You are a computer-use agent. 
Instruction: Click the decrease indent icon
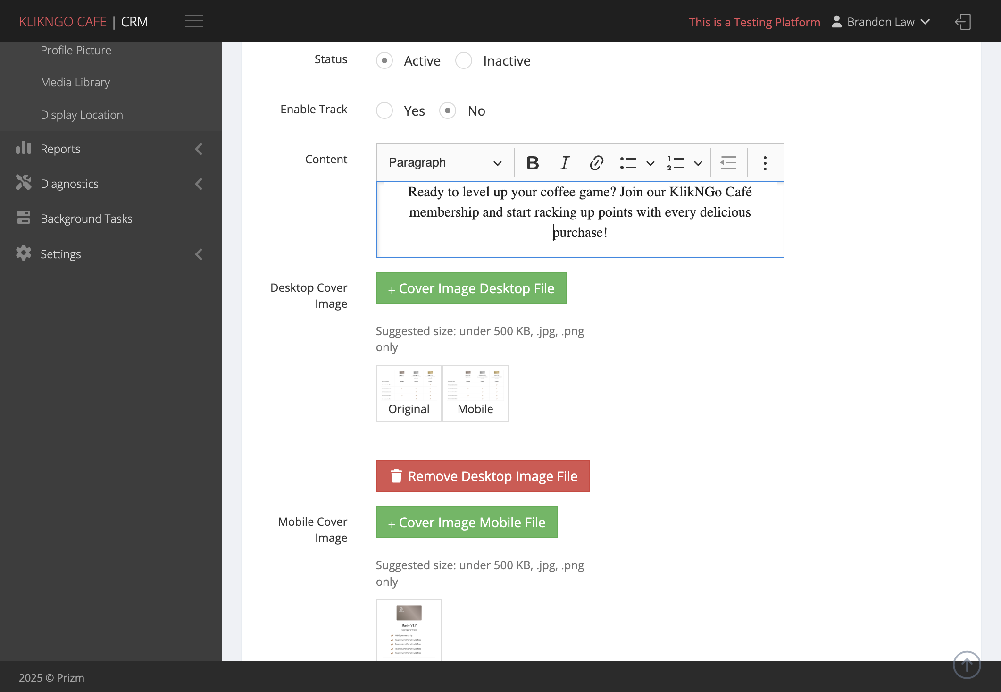click(x=728, y=163)
